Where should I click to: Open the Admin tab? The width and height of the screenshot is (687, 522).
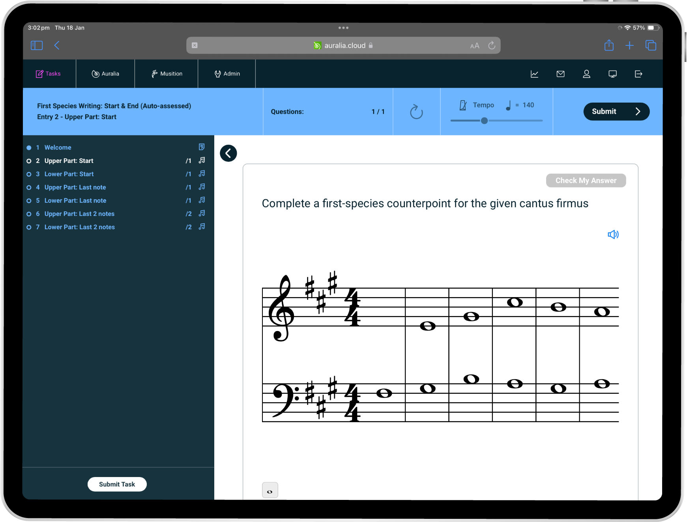[227, 74]
